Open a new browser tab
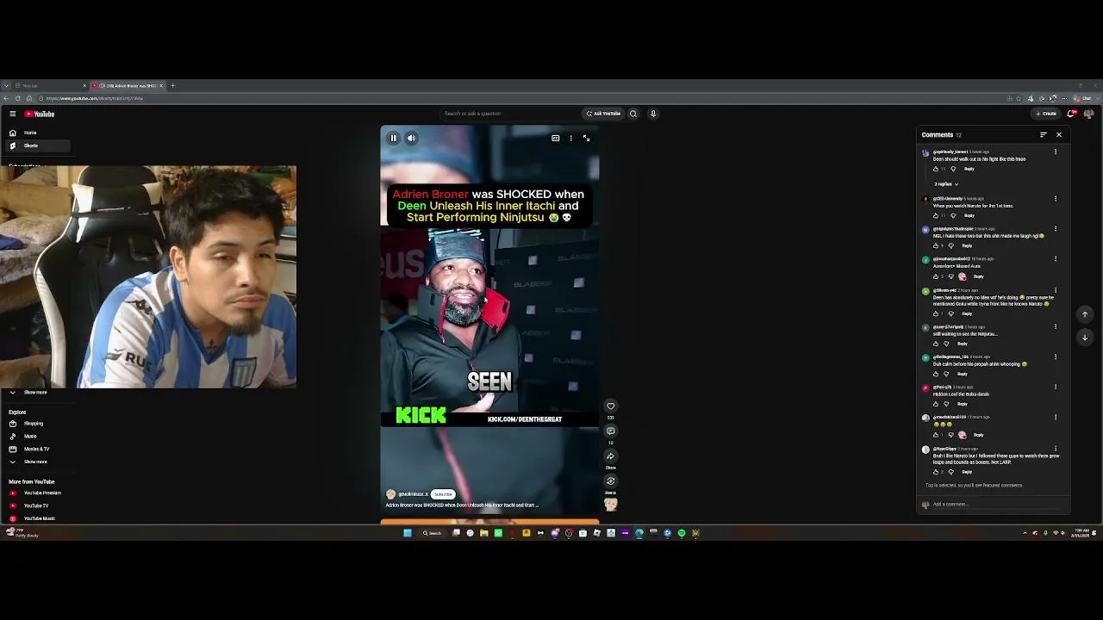 pos(172,86)
